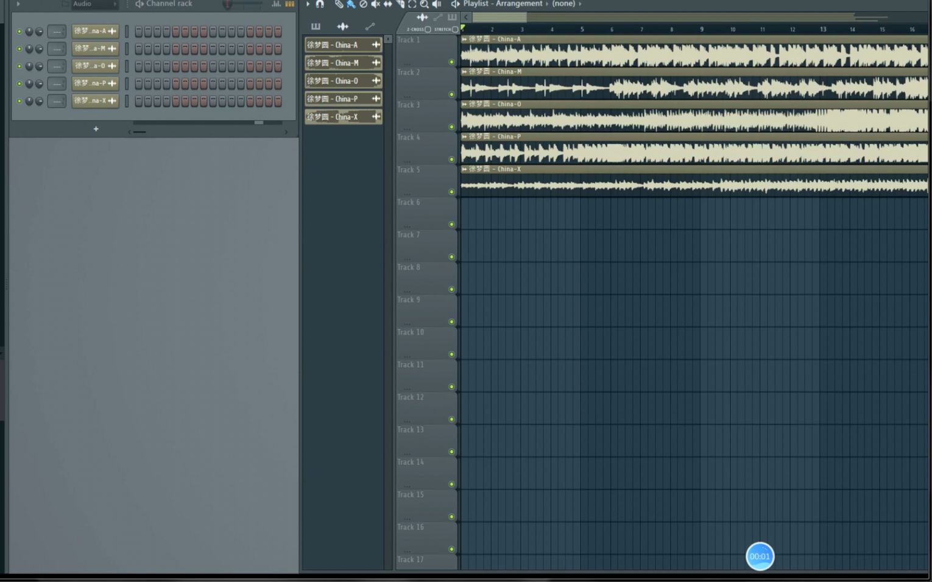Viewport: 932px width, 582px height.
Task: Click bar 9 on playlist timeline ruler
Action: [702, 29]
